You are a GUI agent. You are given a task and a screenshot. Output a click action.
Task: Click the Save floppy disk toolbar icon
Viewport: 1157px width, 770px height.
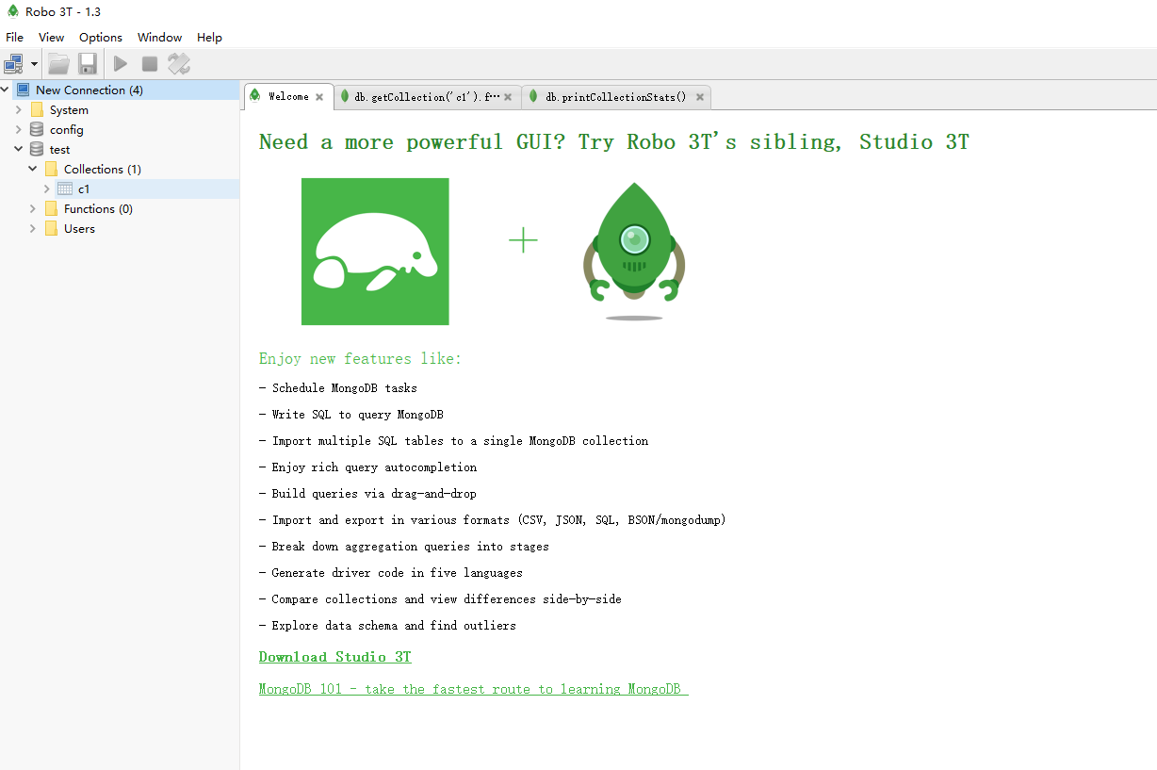click(x=88, y=64)
